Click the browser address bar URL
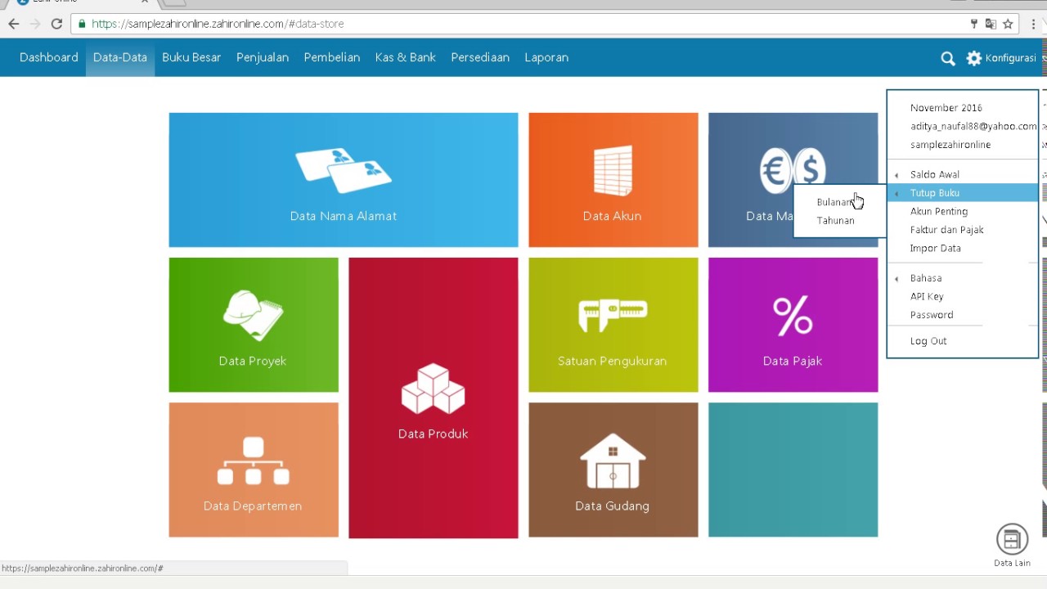 click(x=218, y=24)
